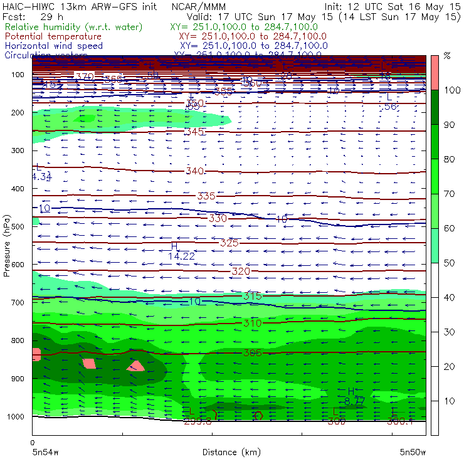The height and width of the screenshot is (464, 464).
Task: Click the 305 potential temperature contour label
Action: 253,353
